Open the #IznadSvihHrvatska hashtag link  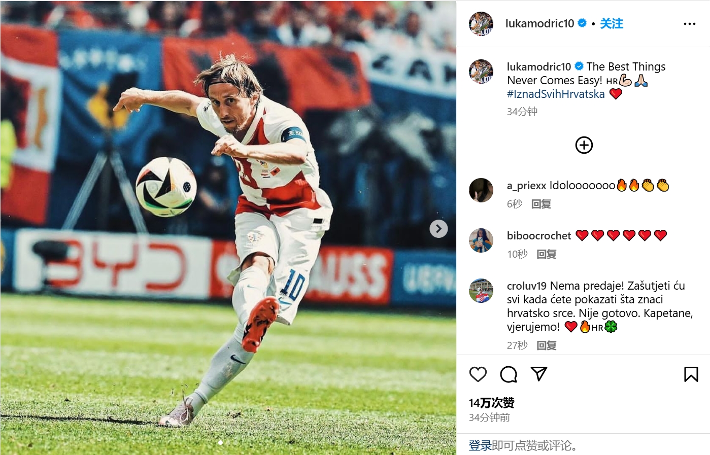(556, 94)
